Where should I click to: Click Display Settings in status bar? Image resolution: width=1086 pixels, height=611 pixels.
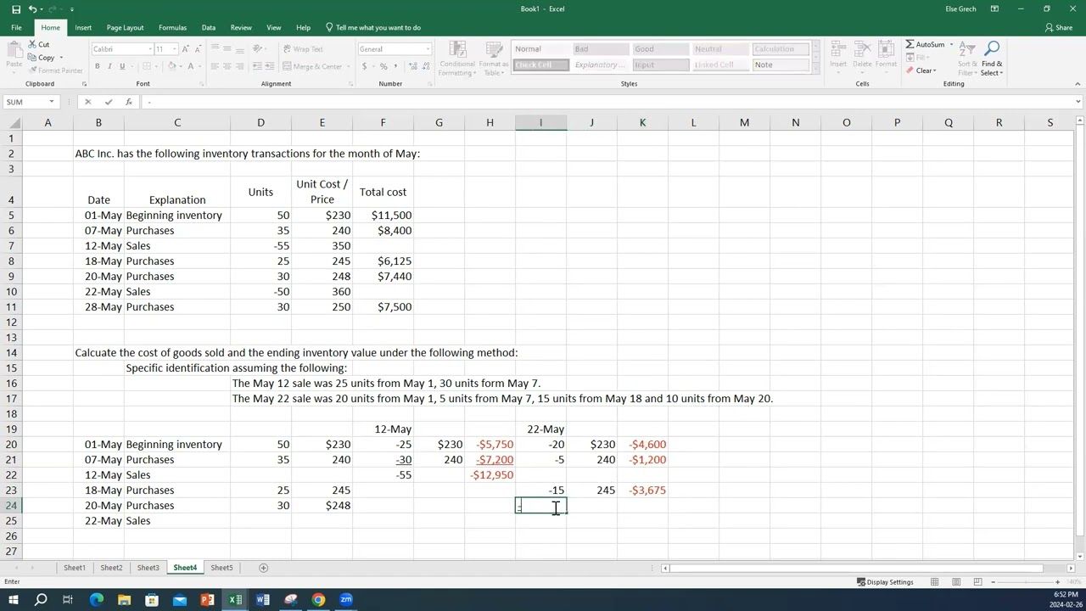click(x=885, y=582)
